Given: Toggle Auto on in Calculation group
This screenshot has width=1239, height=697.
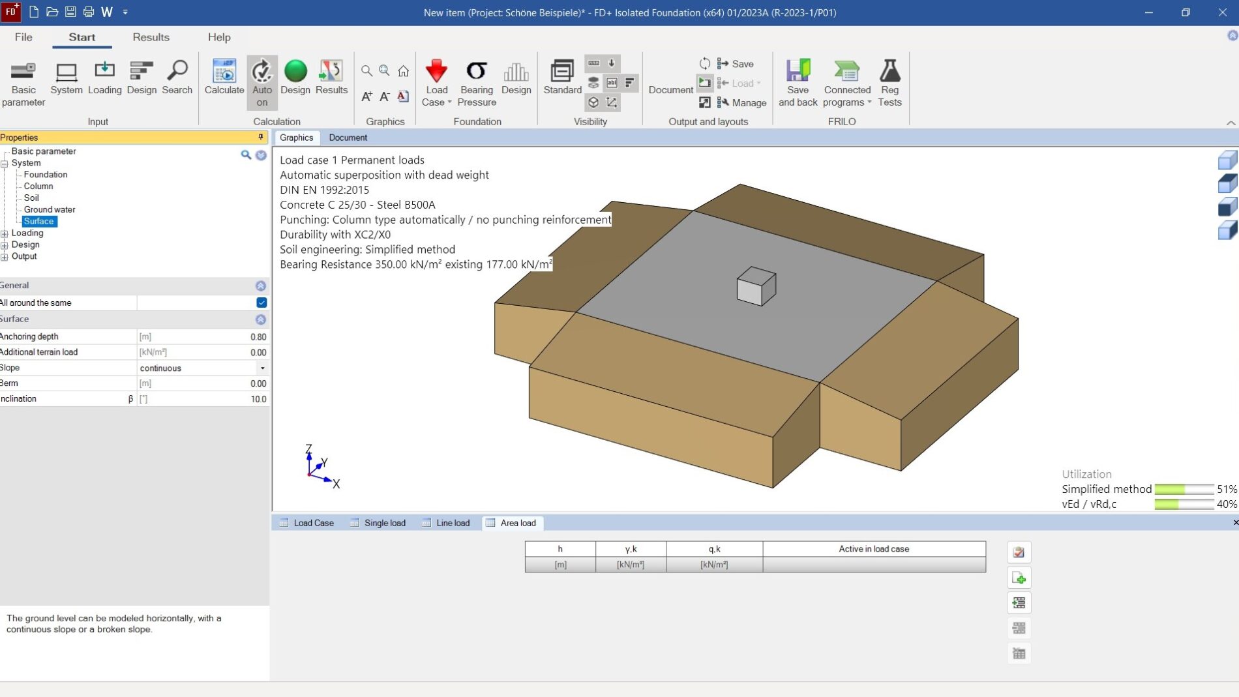Looking at the screenshot, I should (x=261, y=82).
